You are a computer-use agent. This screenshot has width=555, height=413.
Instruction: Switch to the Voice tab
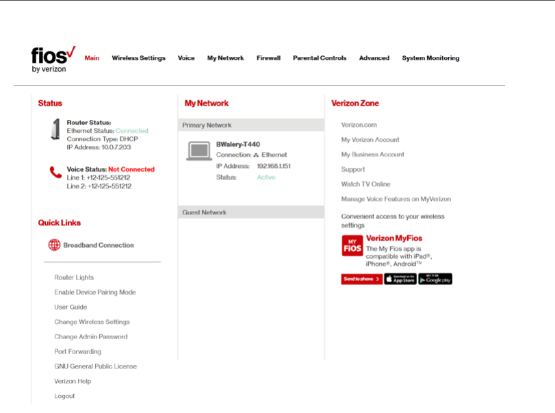click(186, 58)
